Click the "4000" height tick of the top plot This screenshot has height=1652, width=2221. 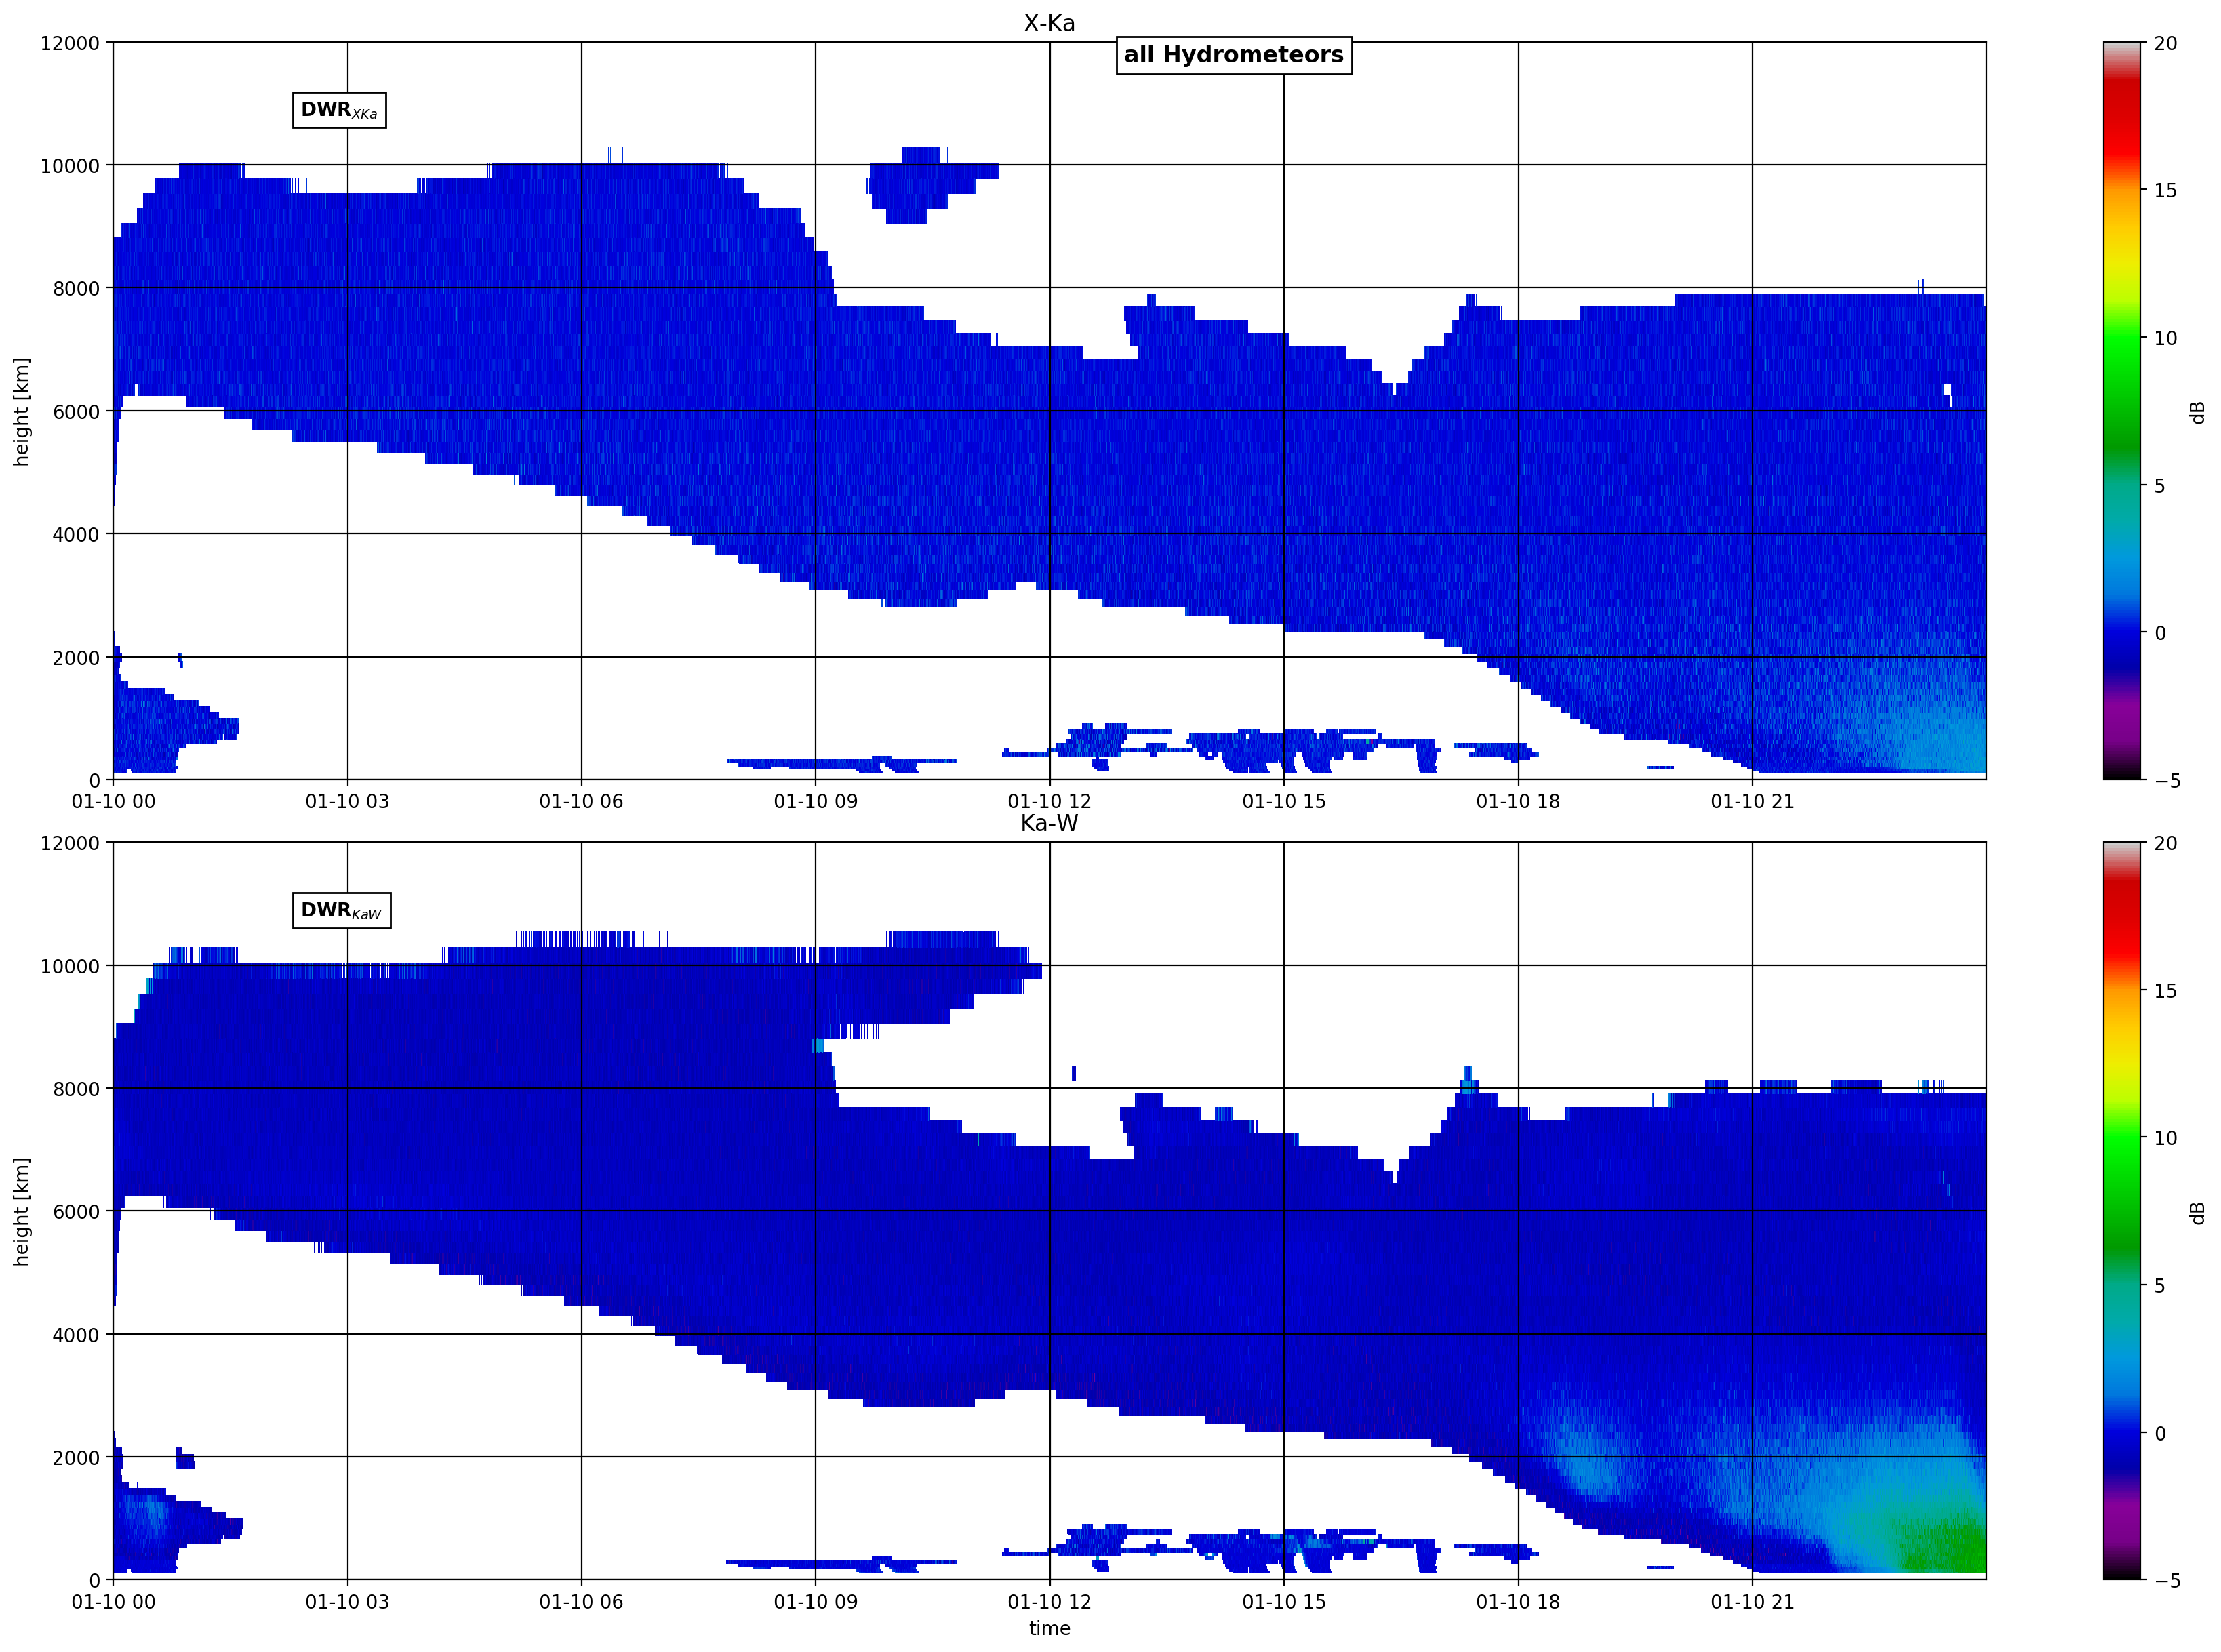click(x=76, y=535)
